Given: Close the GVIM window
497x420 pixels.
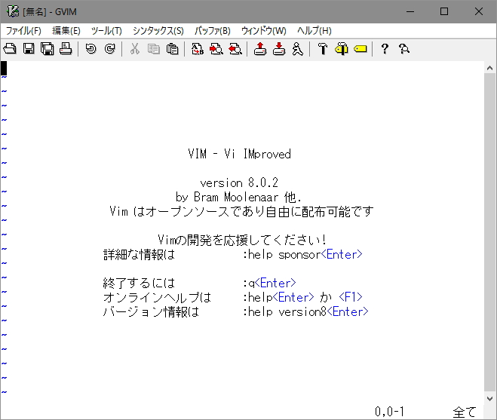Looking at the screenshot, I should (479, 11).
